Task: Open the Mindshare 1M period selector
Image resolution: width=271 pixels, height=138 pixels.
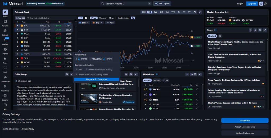Action: coord(193,74)
